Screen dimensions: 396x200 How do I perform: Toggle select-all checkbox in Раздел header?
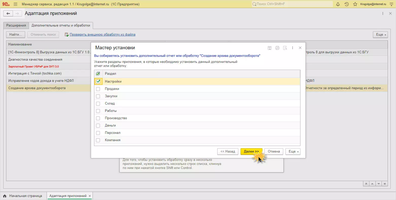click(98, 74)
